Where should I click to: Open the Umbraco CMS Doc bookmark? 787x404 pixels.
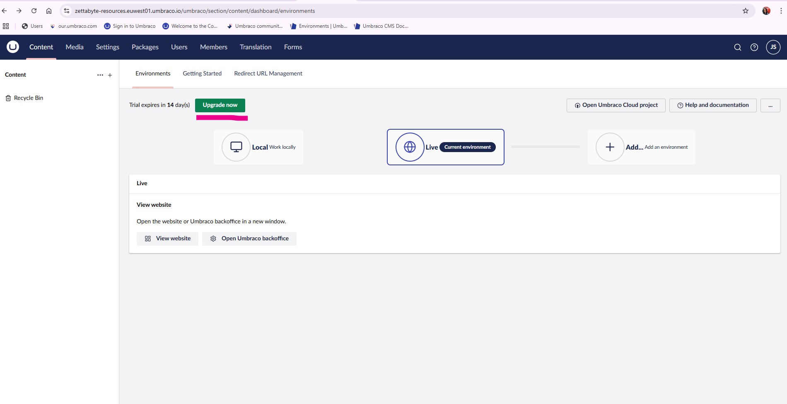point(381,26)
